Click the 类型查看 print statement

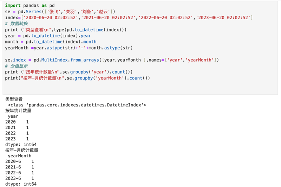[x=66, y=30]
